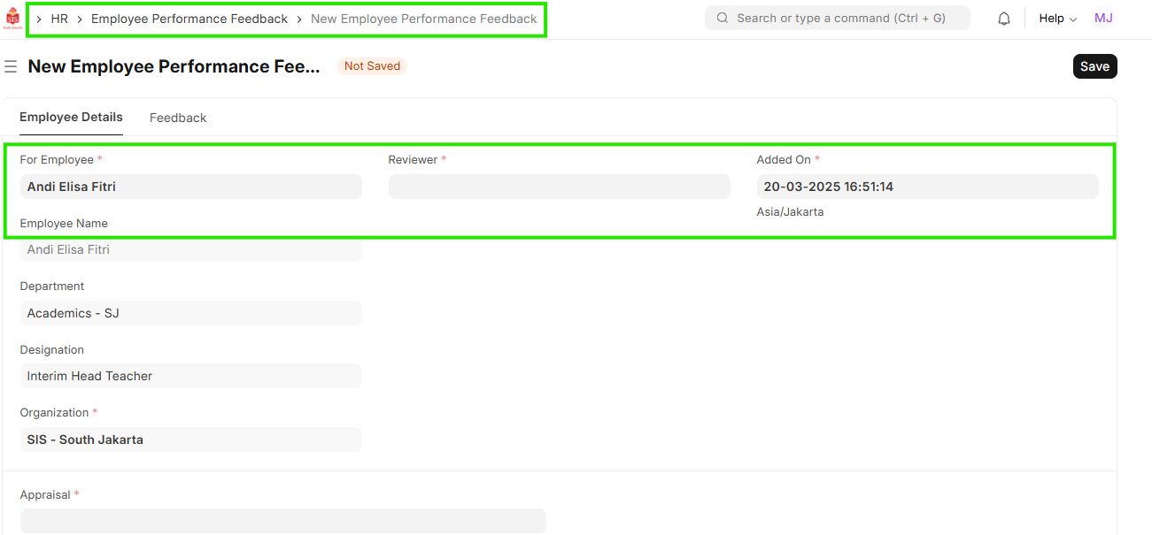Image resolution: width=1152 pixels, height=535 pixels.
Task: Open the For Employee link field
Action: click(x=190, y=187)
